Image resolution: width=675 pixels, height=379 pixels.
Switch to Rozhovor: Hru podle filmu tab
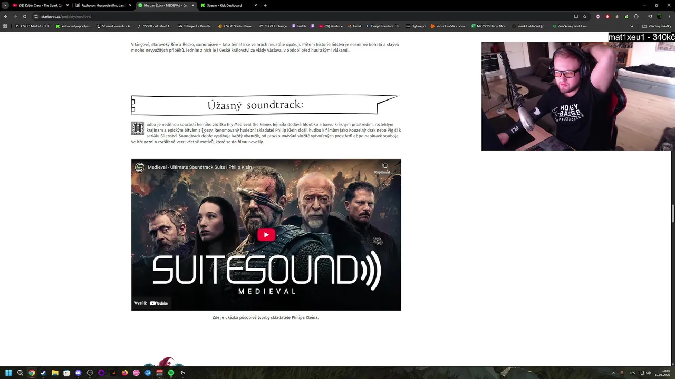tap(103, 5)
